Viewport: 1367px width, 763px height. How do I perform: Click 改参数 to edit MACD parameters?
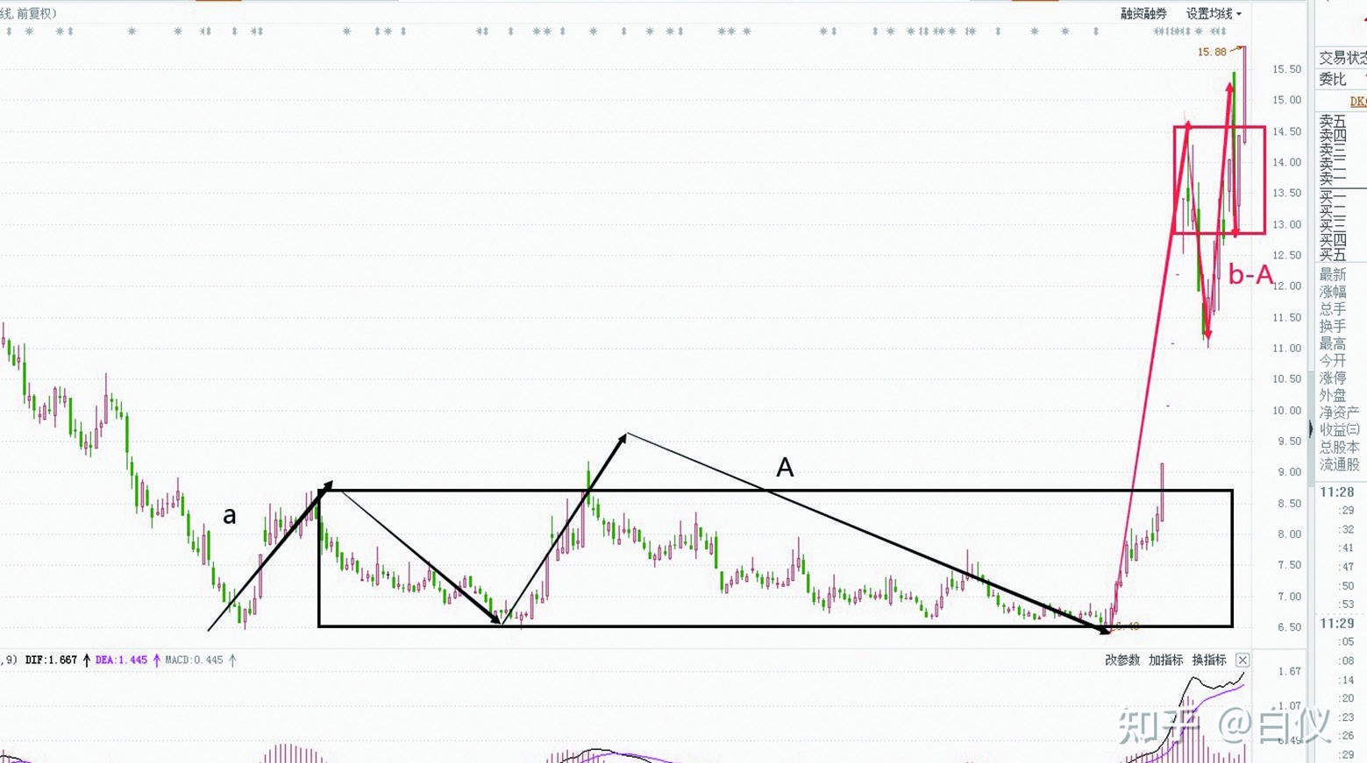[1121, 660]
